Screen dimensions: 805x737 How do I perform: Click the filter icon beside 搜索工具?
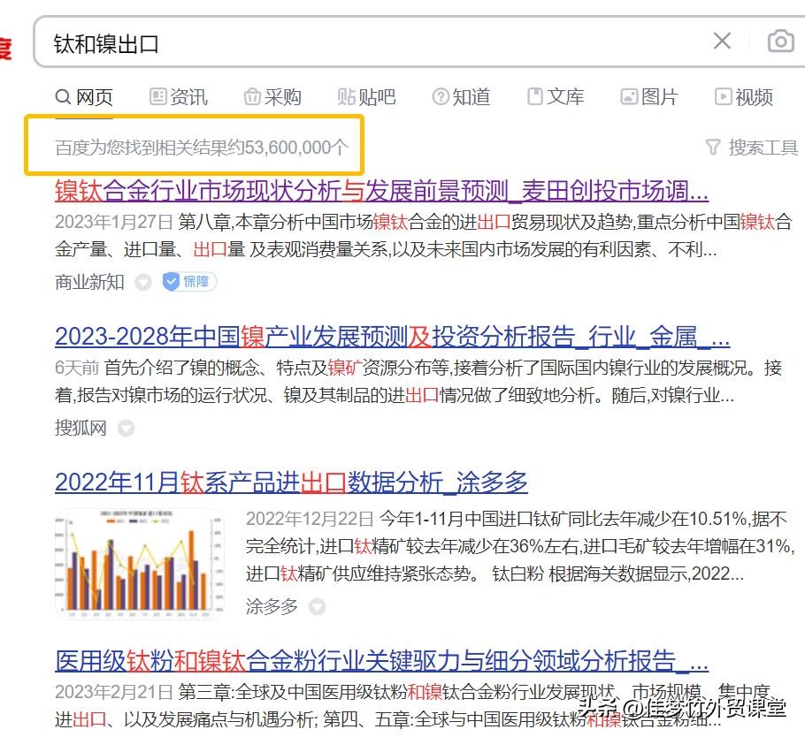pos(713,148)
